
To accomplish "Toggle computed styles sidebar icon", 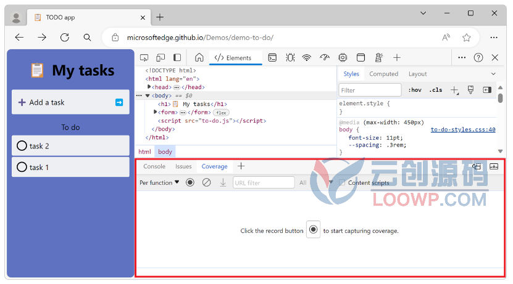I will point(487,90).
